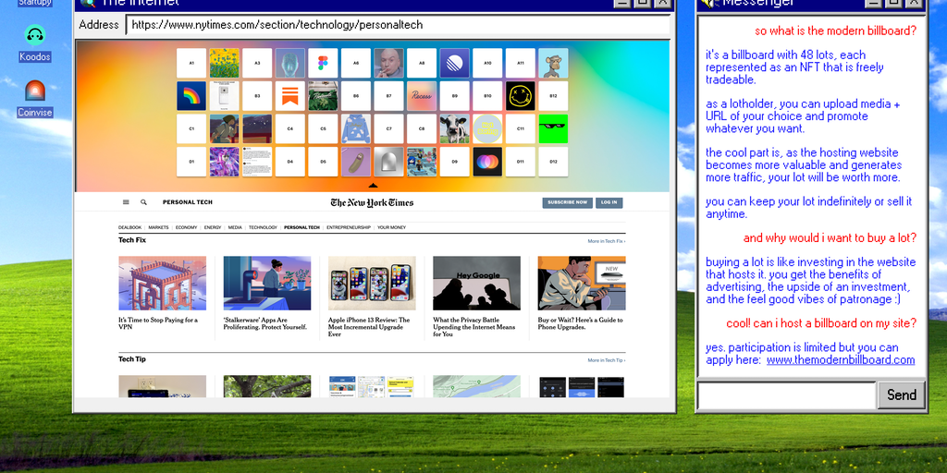Click The New York Times logo
947x473 pixels.
(x=372, y=202)
